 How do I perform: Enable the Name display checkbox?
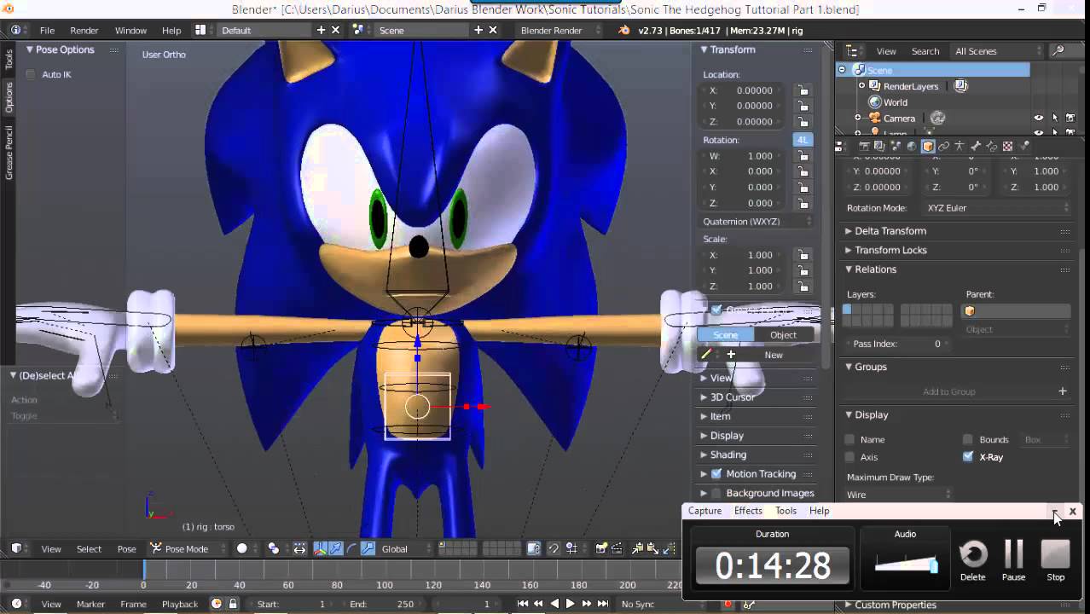(x=849, y=439)
